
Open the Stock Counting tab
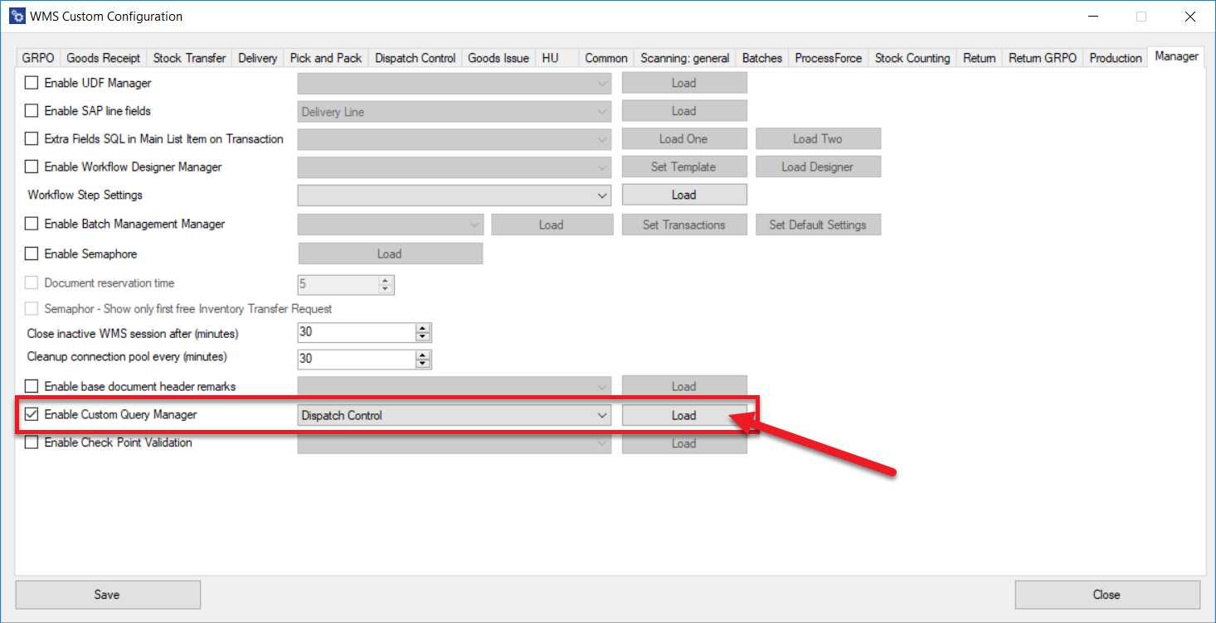pos(912,58)
